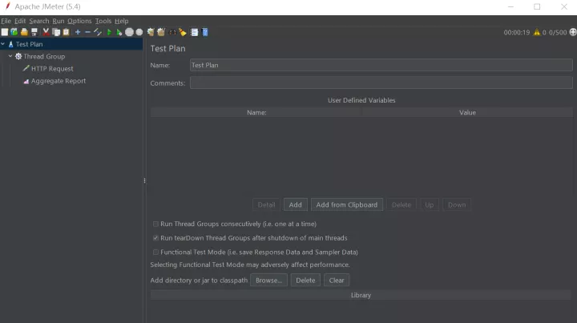This screenshot has height=323, width=577.
Task: Open the Templates icon in toolbar
Action: pyautogui.click(x=14, y=32)
